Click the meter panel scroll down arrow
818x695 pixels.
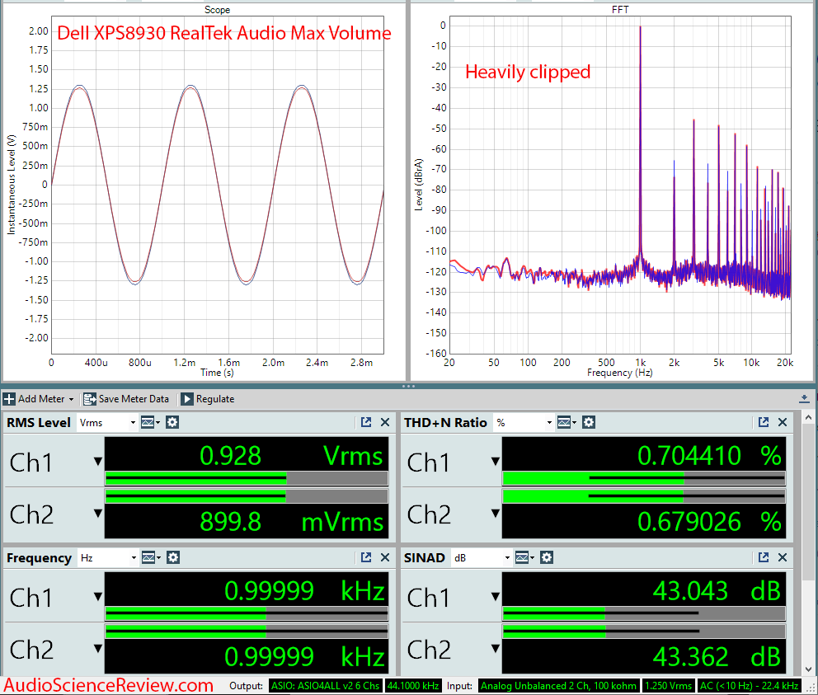coord(808,669)
